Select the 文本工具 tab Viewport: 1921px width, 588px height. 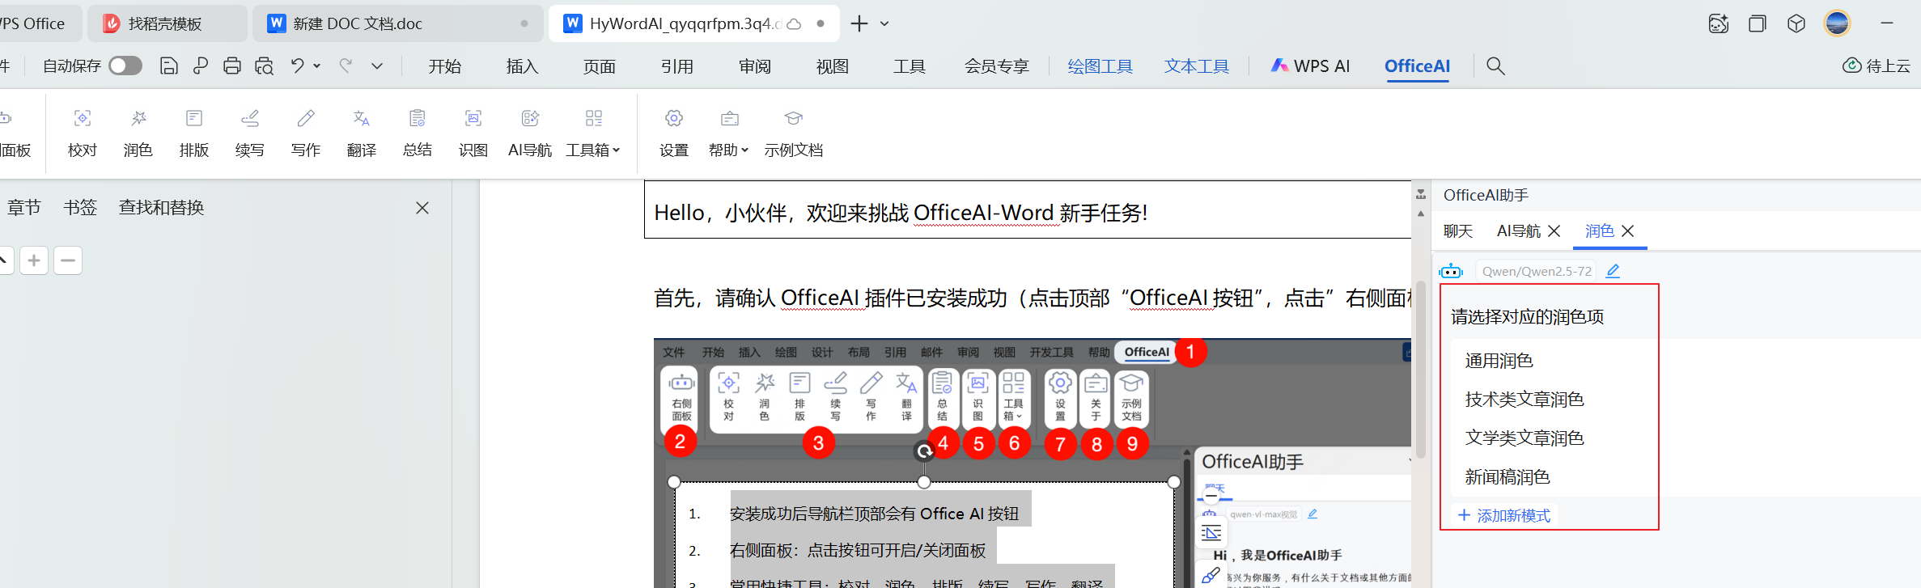[x=1197, y=66]
